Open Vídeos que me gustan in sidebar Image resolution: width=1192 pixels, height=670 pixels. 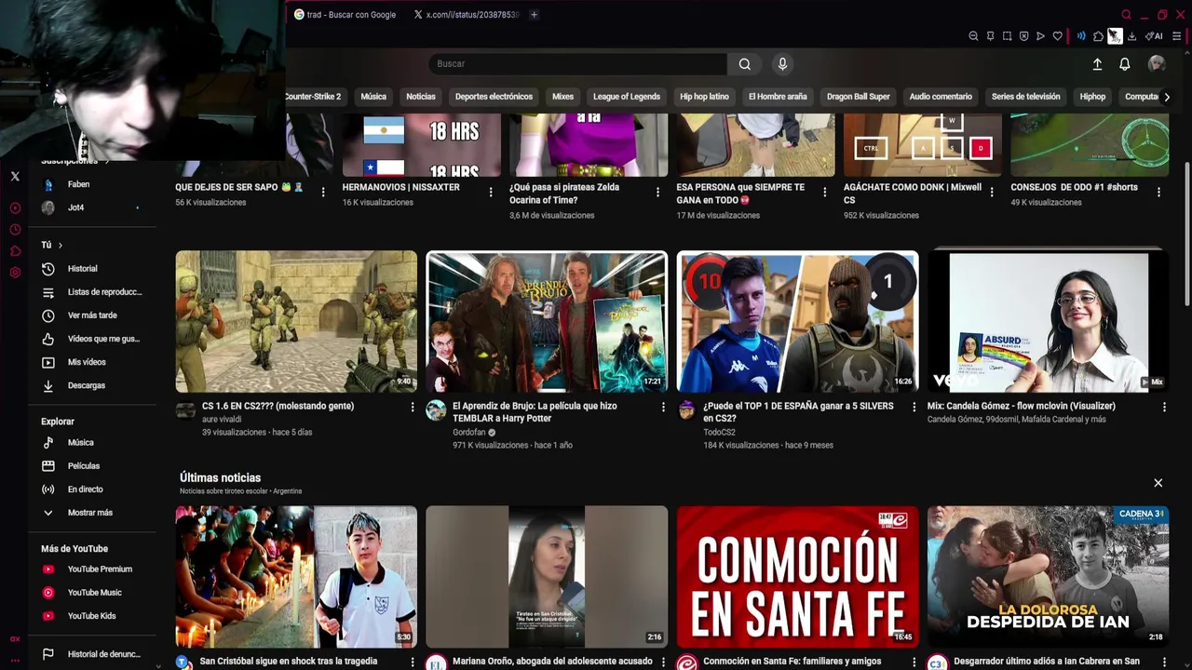93,339
